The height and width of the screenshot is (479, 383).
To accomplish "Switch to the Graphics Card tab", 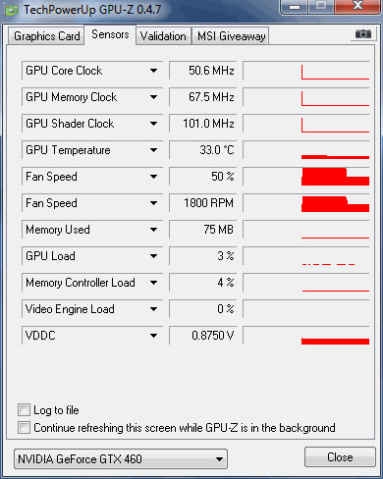I will pyautogui.click(x=46, y=36).
